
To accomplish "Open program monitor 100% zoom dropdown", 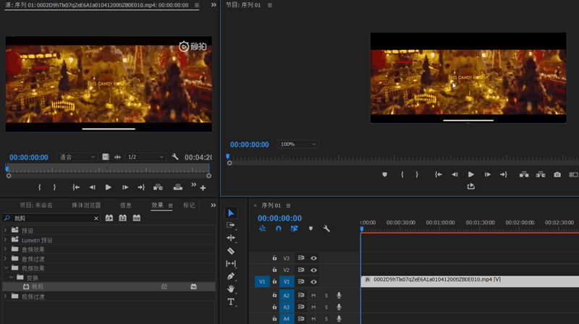I will click(298, 145).
